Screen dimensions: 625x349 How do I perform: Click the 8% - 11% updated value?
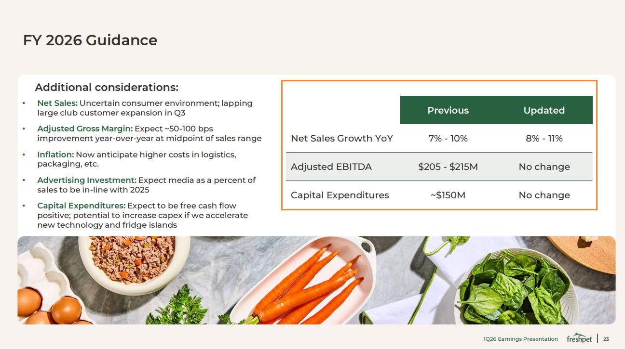click(544, 139)
